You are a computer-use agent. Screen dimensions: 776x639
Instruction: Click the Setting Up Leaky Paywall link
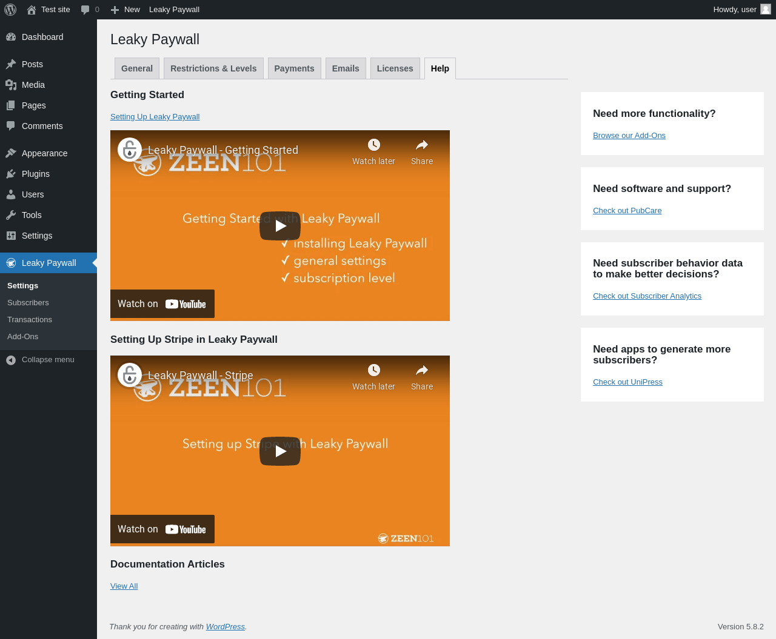[x=155, y=117]
